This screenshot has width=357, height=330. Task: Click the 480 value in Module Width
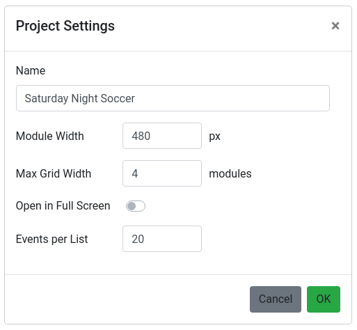(141, 136)
